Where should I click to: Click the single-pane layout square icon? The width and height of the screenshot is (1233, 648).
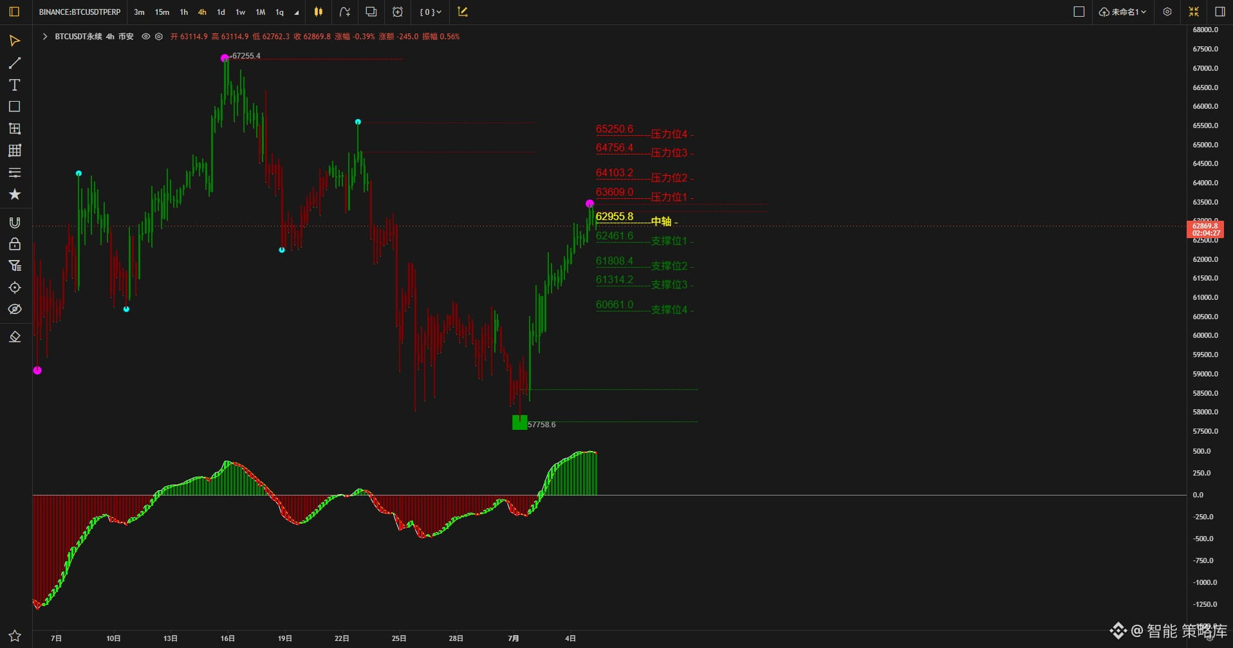coord(1079,12)
